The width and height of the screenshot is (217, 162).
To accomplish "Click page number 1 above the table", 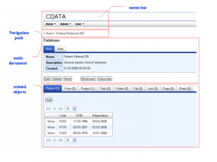I will coord(54,109).
